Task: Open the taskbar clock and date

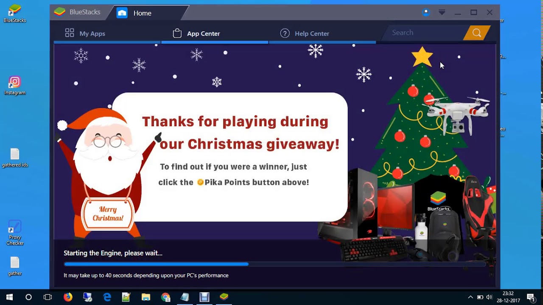Action: point(508,297)
